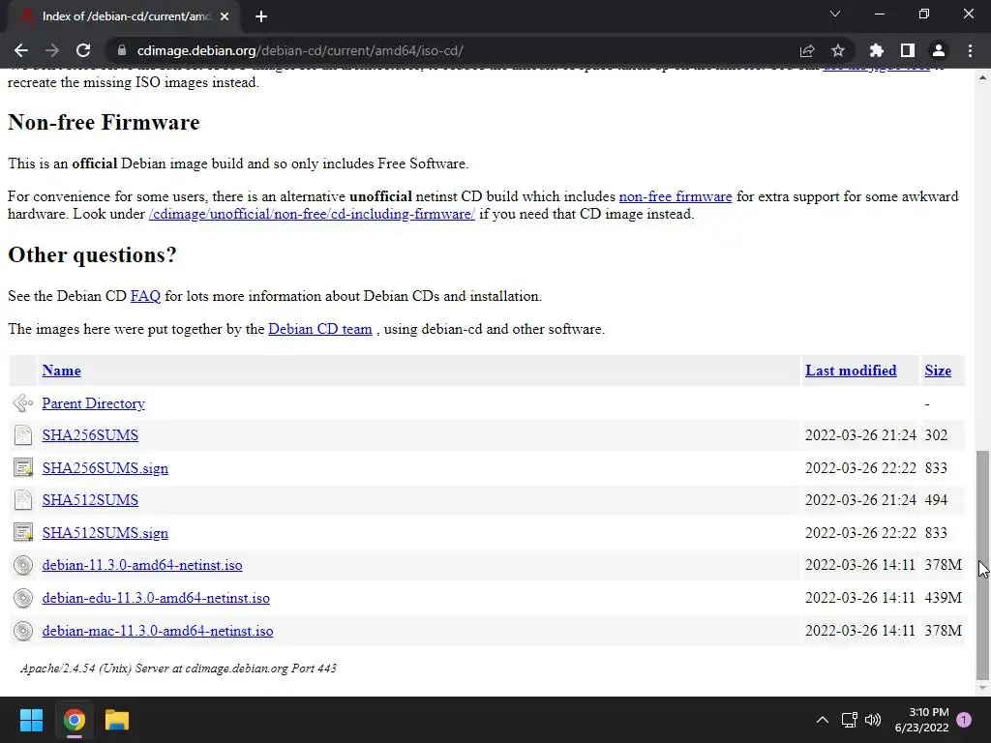Visit the Debian CD team link
991x743 pixels.
click(x=320, y=329)
